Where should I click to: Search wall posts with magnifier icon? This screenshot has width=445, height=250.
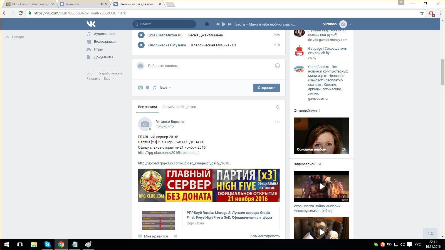click(278, 107)
